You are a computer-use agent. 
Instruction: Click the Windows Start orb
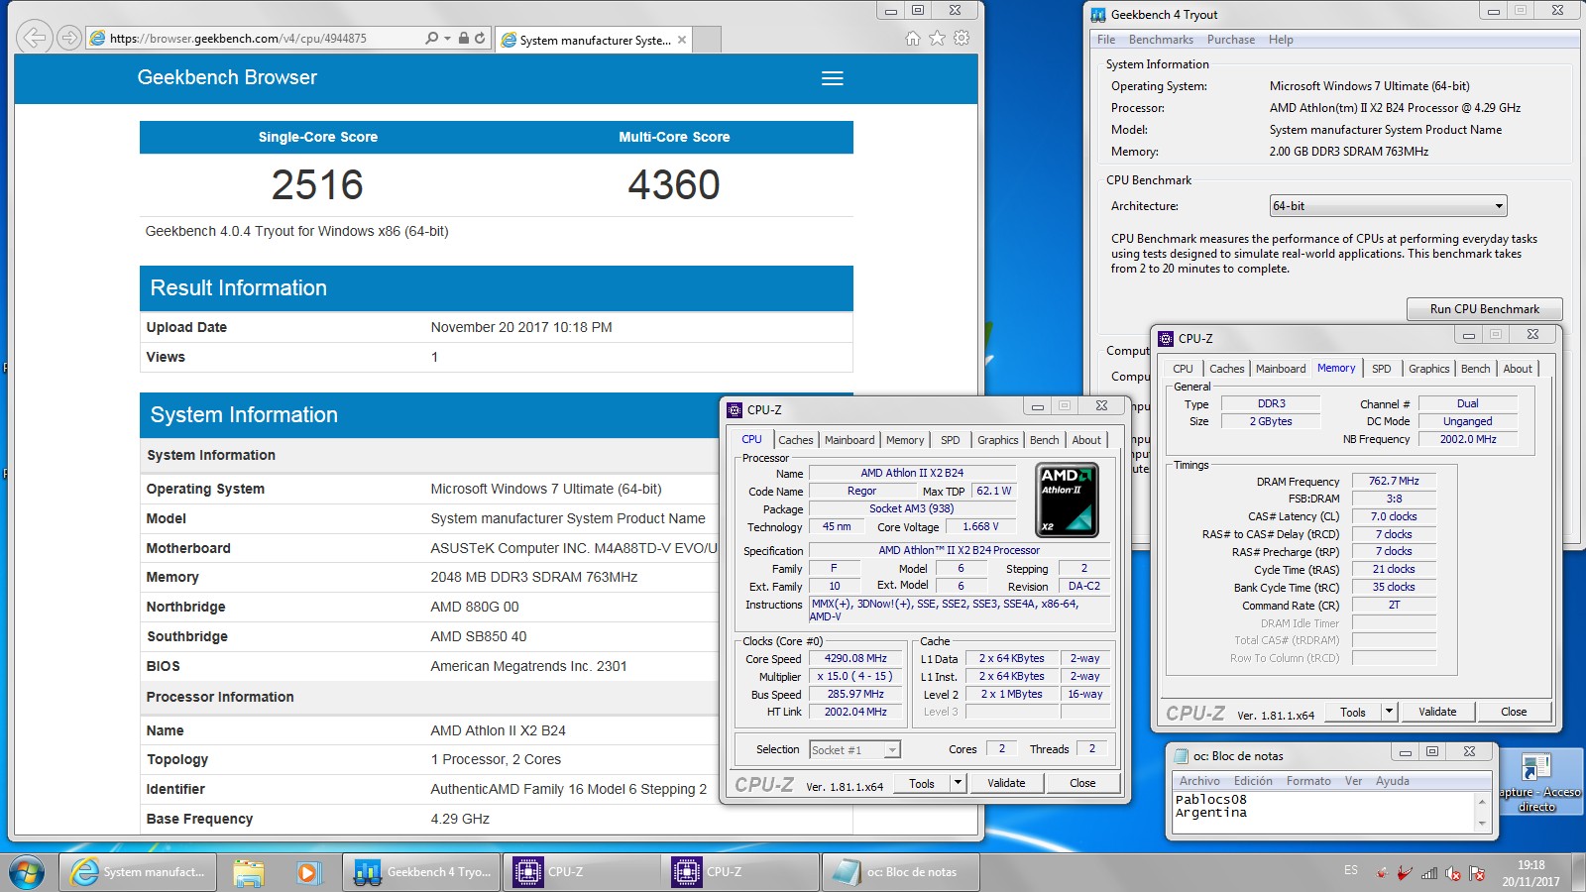pos(27,872)
